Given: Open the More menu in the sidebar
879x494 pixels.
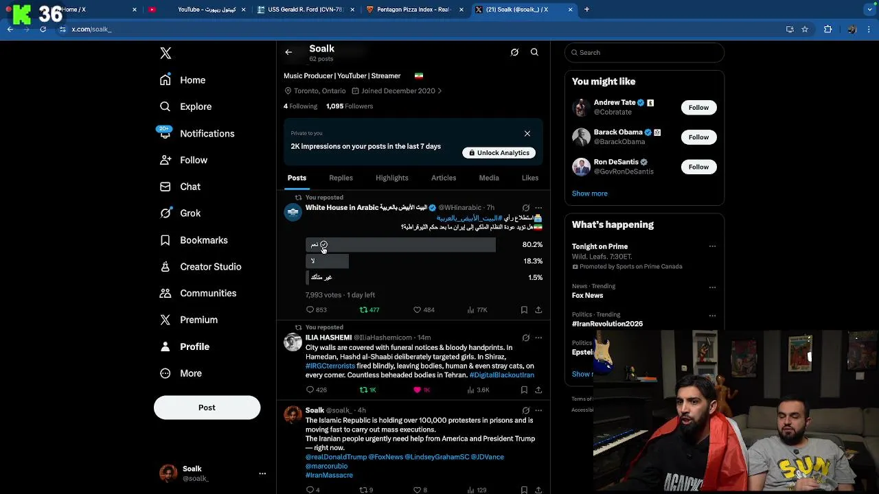Looking at the screenshot, I should tap(181, 373).
